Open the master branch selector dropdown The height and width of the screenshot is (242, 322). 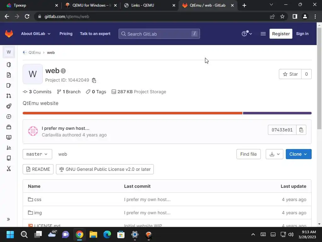[37, 154]
